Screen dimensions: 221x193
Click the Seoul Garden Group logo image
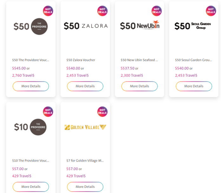click(x=193, y=26)
